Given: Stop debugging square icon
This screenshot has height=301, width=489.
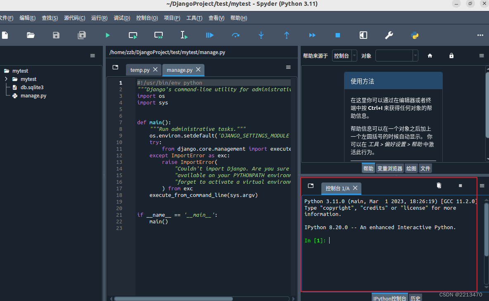Looking at the screenshot, I should pos(338,35).
